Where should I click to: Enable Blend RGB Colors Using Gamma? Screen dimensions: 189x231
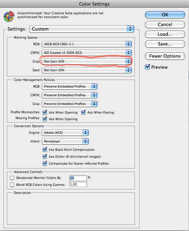pyautogui.click(x=12, y=185)
